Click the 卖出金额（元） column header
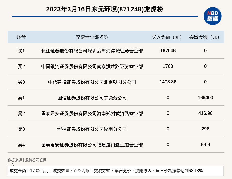 click(205, 37)
